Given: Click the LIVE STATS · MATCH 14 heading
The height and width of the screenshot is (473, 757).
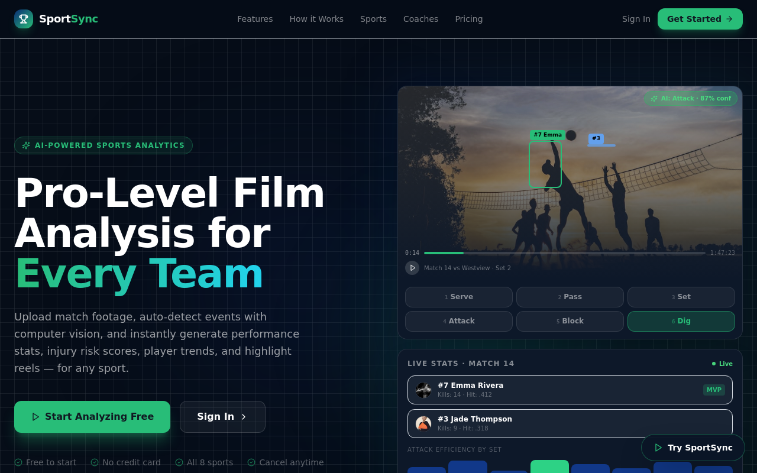Looking at the screenshot, I should (x=461, y=364).
